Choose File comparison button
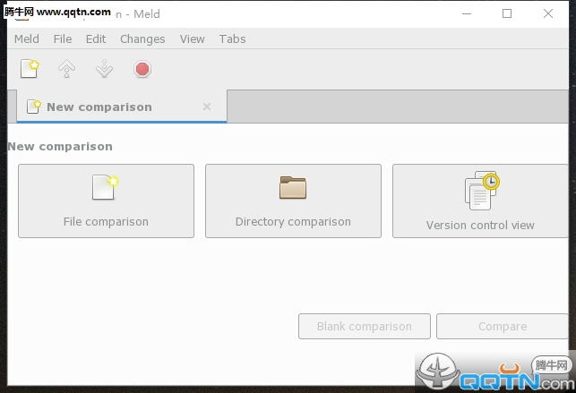This screenshot has height=393, width=576. click(107, 201)
